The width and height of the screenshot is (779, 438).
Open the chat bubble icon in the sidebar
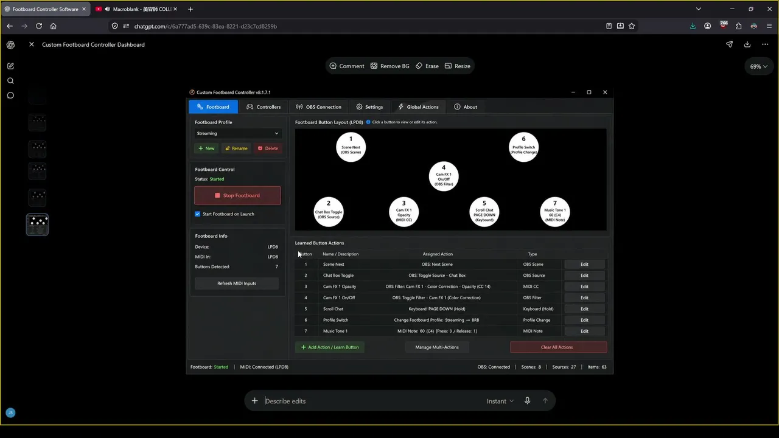[10, 96]
